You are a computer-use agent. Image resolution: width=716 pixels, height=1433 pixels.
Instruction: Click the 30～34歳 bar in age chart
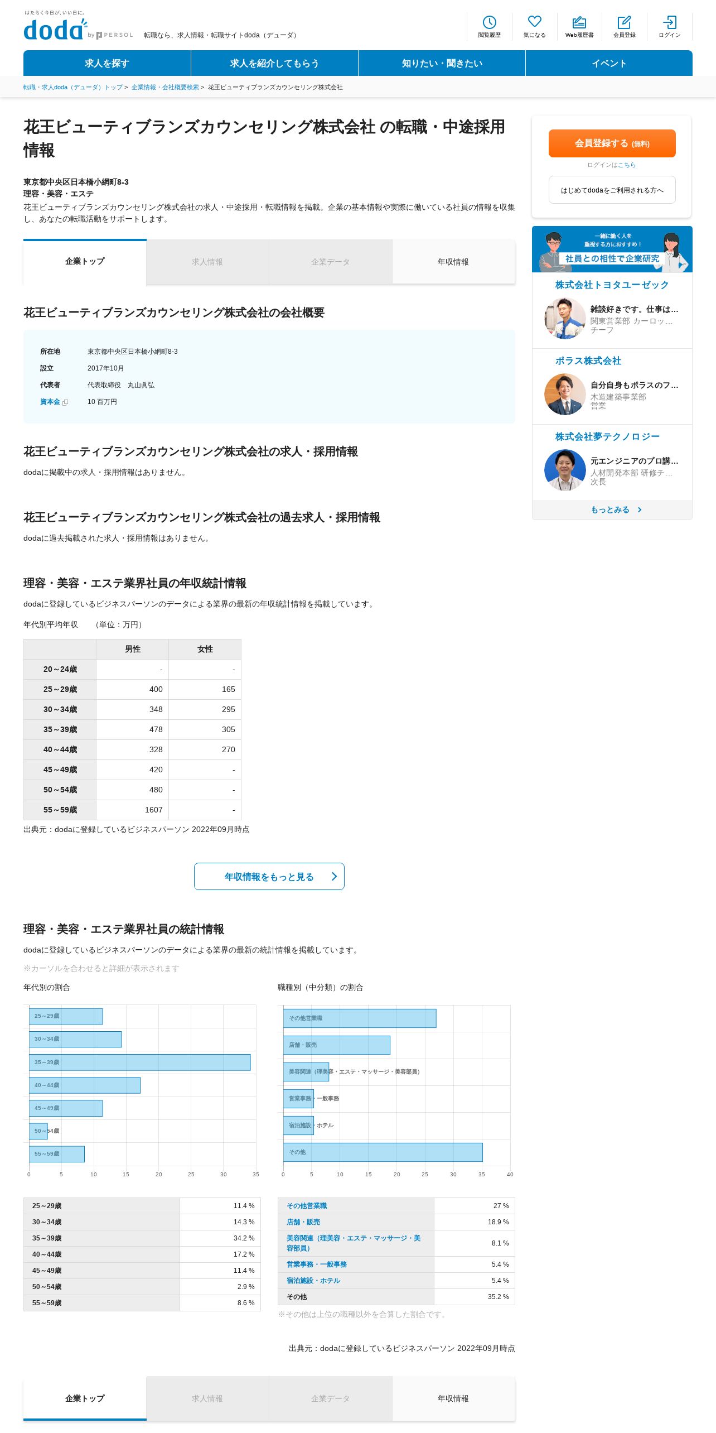[75, 1039]
